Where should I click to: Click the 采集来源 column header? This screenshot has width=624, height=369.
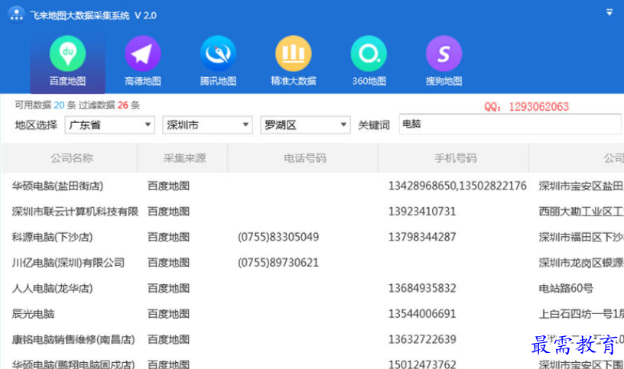184,158
